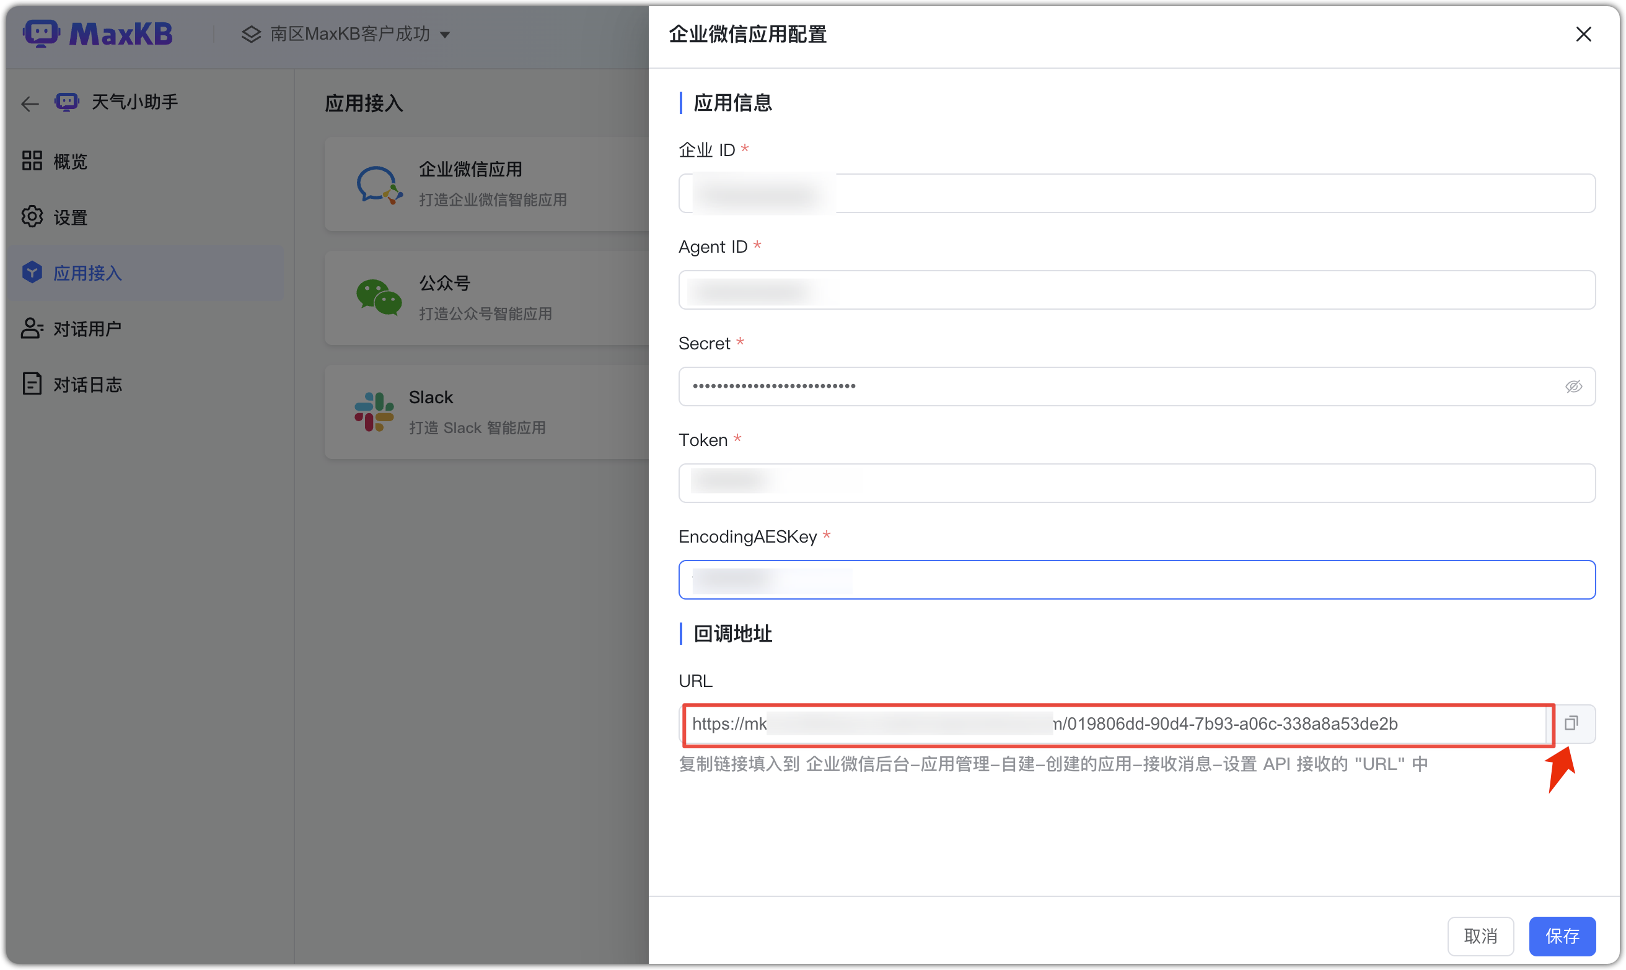The width and height of the screenshot is (1626, 970).
Task: Click the 天气小助手 app robot icon
Action: point(68,102)
